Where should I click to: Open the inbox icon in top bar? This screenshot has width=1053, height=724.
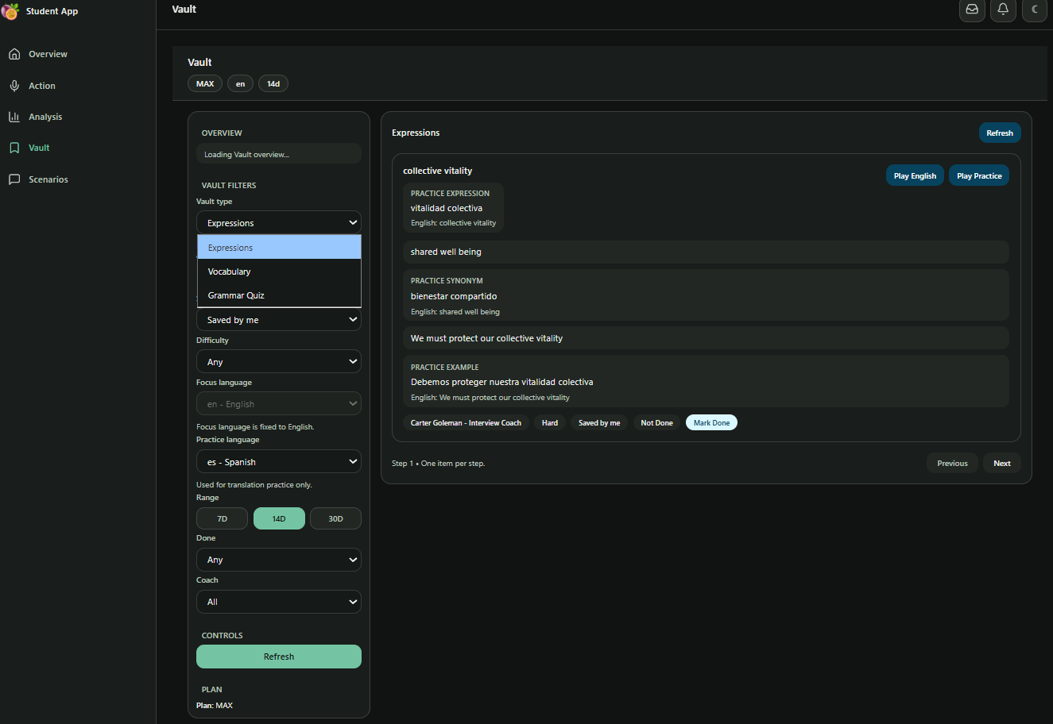coord(972,10)
